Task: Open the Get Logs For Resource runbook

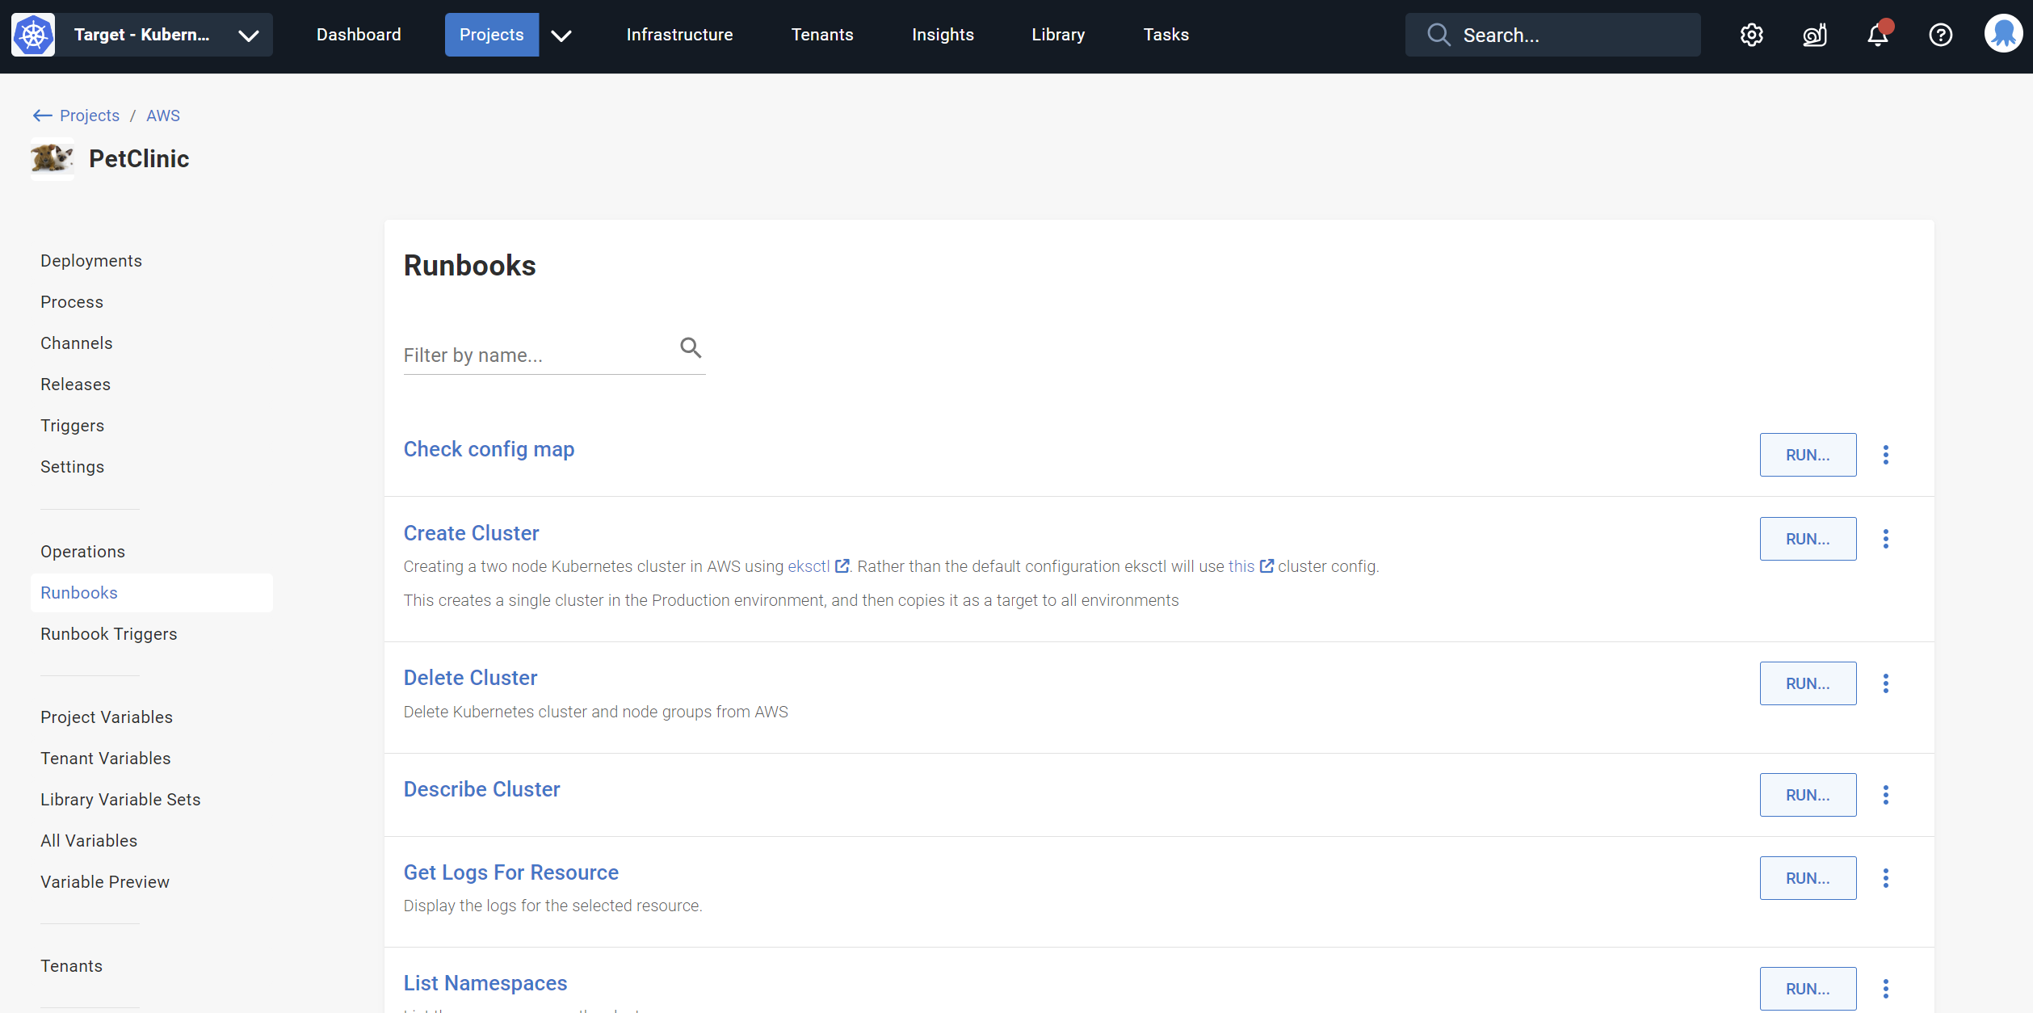Action: [x=510, y=872]
